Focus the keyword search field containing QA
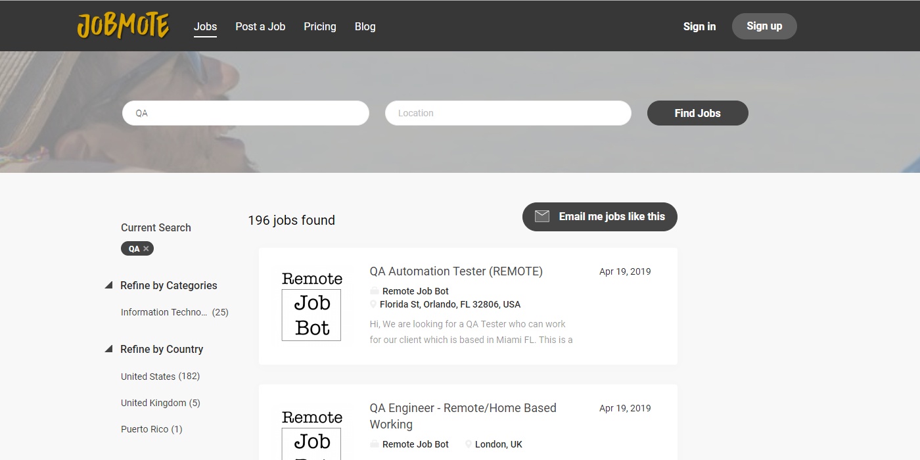 (x=246, y=113)
